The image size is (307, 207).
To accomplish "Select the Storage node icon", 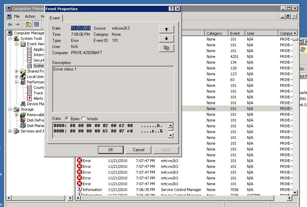I will tap(16, 109).
